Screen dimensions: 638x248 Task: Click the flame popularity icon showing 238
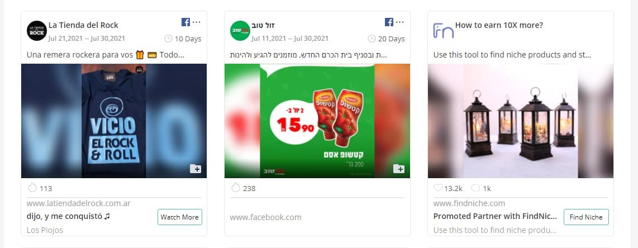pyautogui.click(x=236, y=188)
